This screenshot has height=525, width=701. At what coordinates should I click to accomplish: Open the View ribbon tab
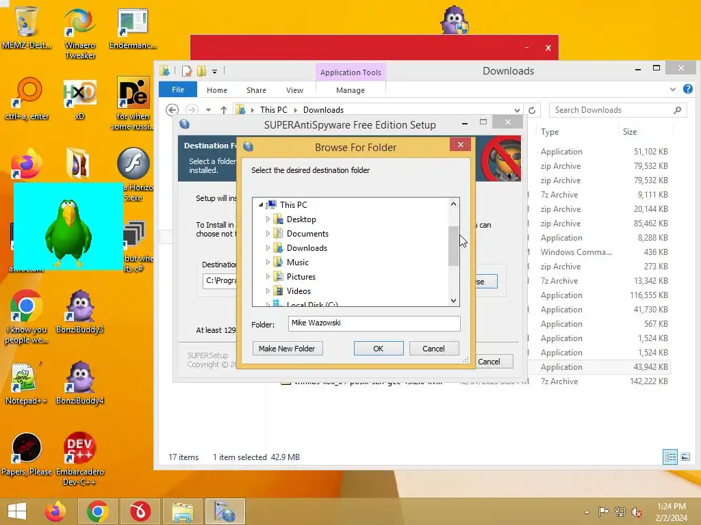[294, 90]
